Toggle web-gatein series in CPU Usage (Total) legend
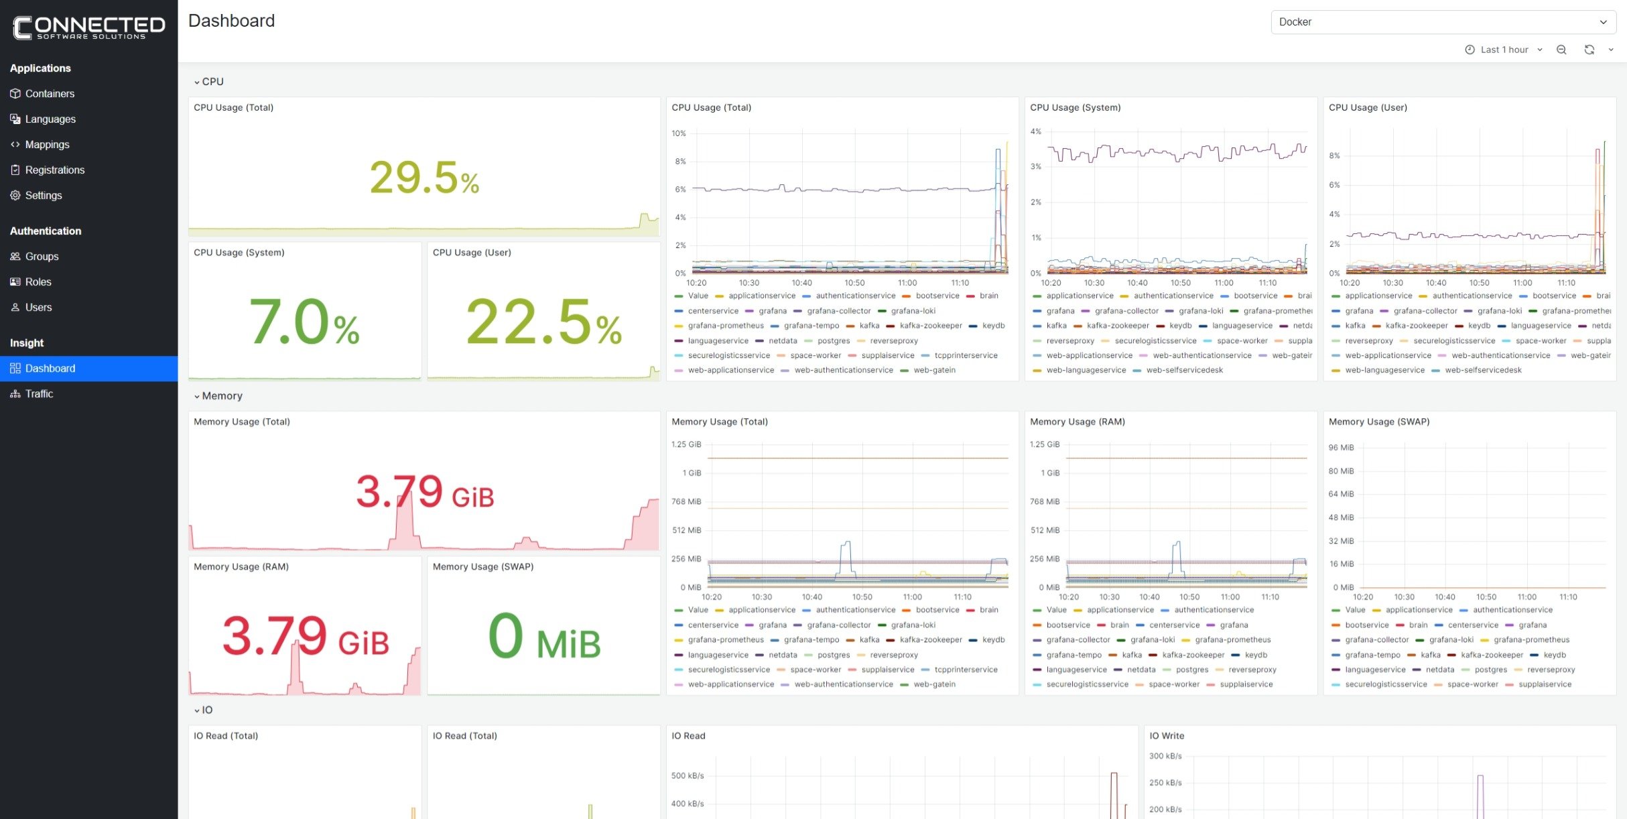The width and height of the screenshot is (1627, 819). point(934,371)
